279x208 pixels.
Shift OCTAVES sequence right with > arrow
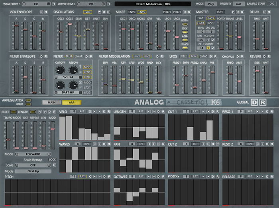(154, 177)
